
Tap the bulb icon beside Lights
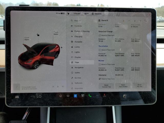pyautogui.click(x=72, y=52)
